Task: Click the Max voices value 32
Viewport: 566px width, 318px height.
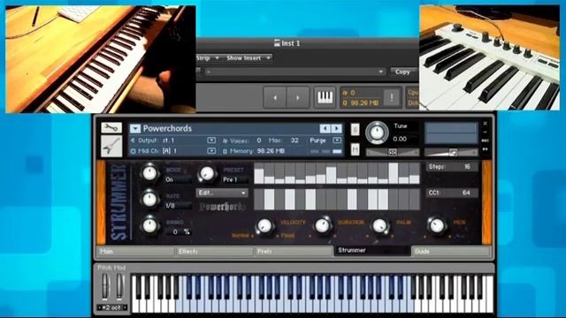Action: coord(294,140)
